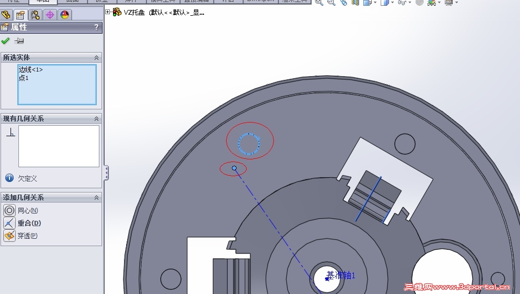This screenshot has width=520, height=294.
Task: Click the help question mark in 属性 header
Action: [x=96, y=27]
